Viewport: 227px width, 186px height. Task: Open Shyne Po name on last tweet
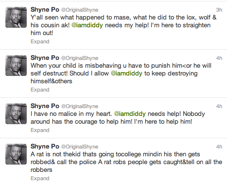(x=45, y=147)
